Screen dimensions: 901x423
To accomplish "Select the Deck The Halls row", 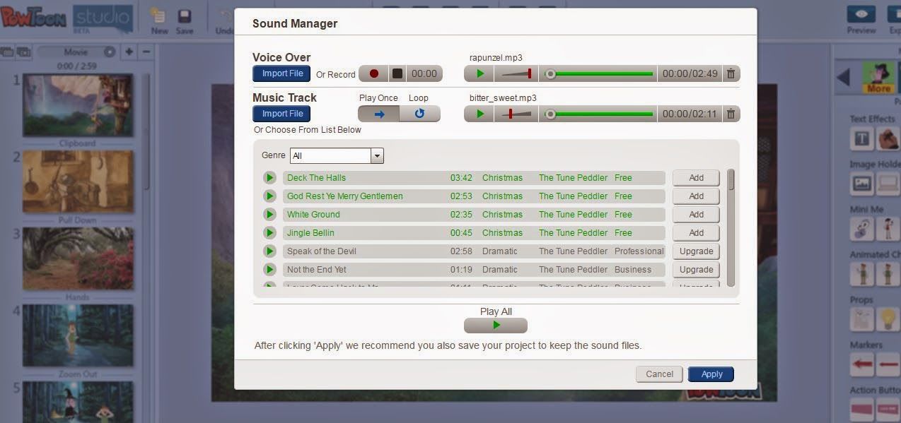I will 474,178.
